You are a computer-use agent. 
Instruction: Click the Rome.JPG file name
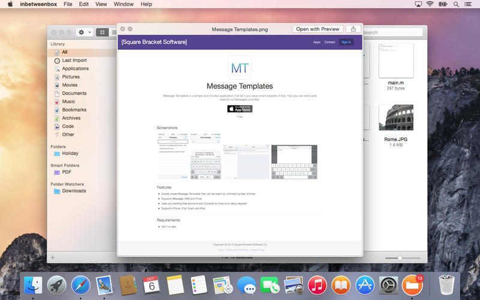(396, 139)
